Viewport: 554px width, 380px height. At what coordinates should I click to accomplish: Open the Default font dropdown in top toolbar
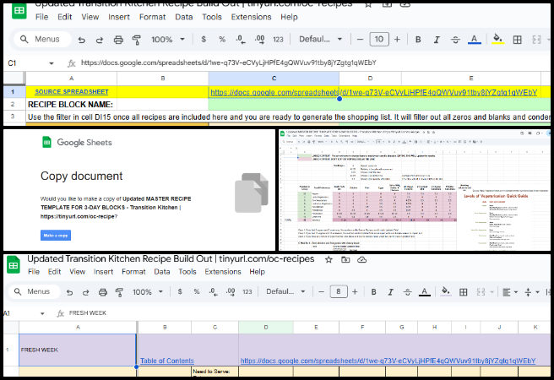(x=320, y=39)
